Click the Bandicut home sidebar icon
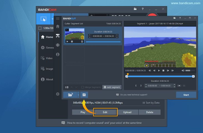This screenshot has height=133, width=203. click(58, 26)
